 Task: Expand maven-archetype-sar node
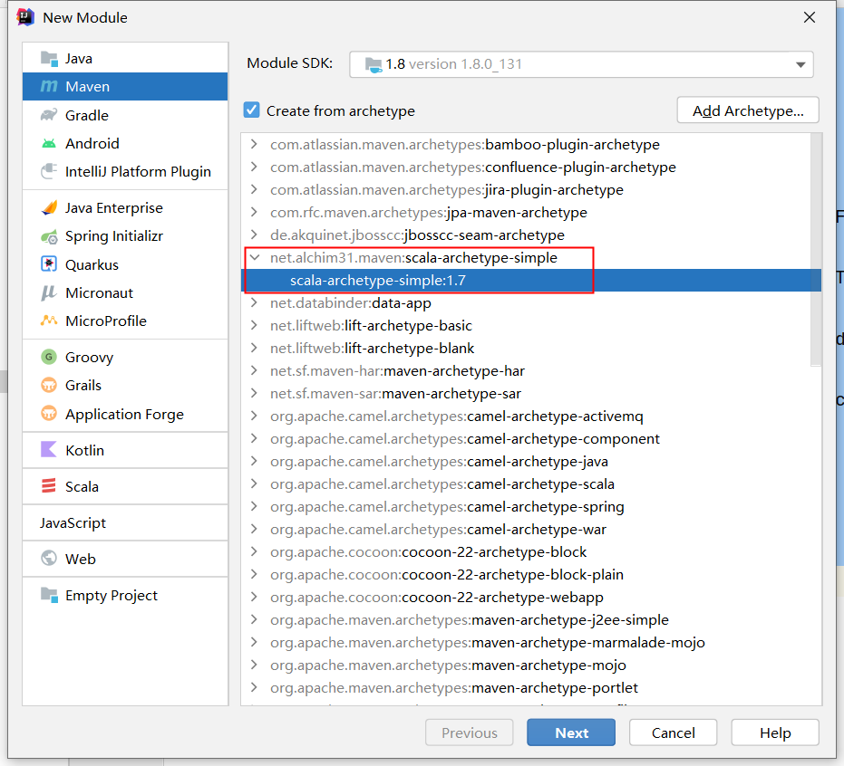tap(254, 393)
